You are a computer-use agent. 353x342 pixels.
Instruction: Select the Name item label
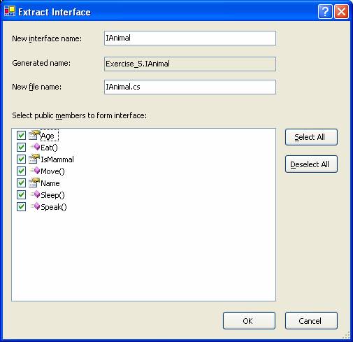50,183
